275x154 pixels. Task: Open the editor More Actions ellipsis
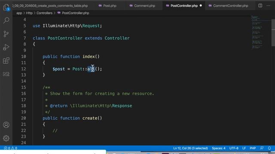[268, 6]
